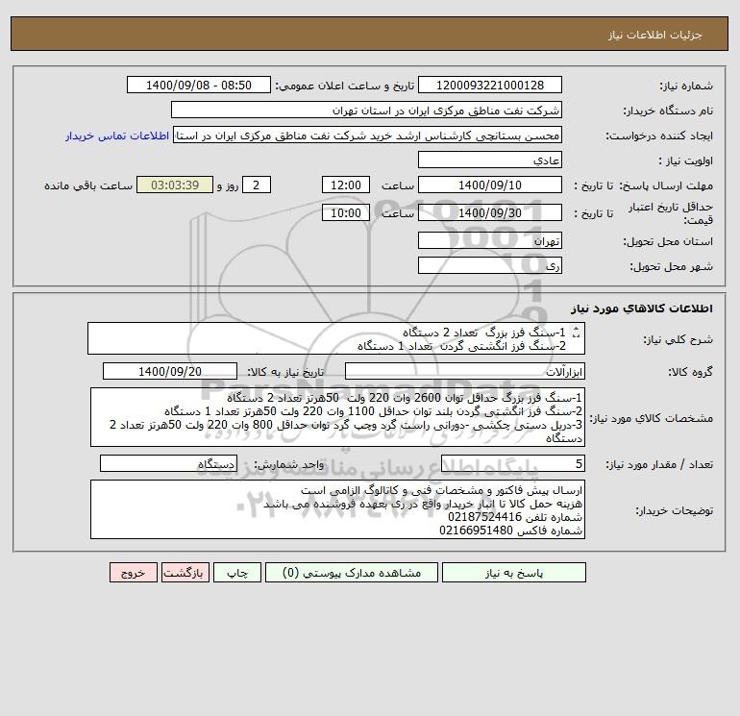The height and width of the screenshot is (716, 740).
Task: Click the تاریخ نیاز به کالا field 1400/09/20
Action: 170,371
